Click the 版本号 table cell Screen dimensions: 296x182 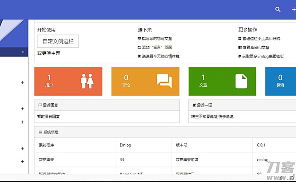(212, 145)
